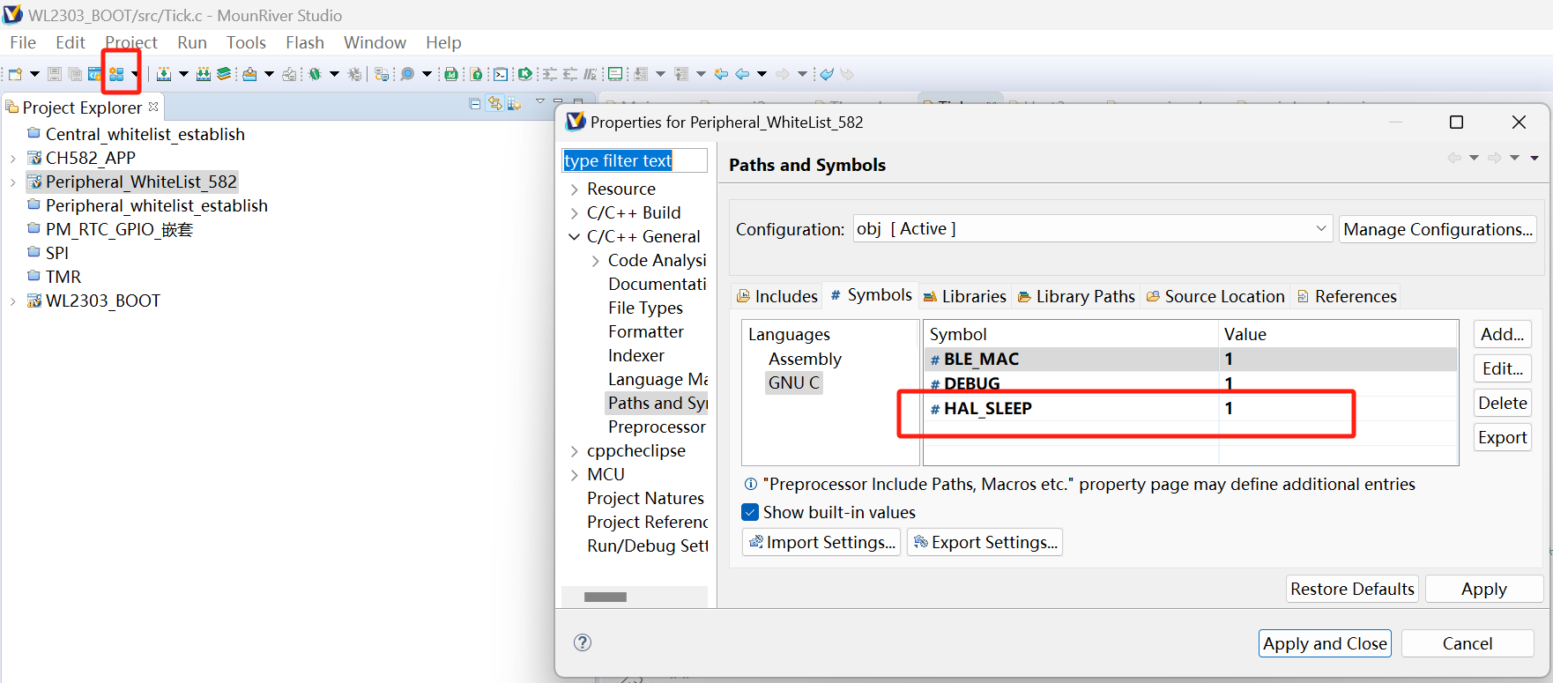
Task: Open the dropdown beside the Debug bug icon
Action: click(334, 74)
